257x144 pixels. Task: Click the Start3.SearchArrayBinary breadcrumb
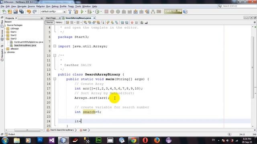(62, 130)
